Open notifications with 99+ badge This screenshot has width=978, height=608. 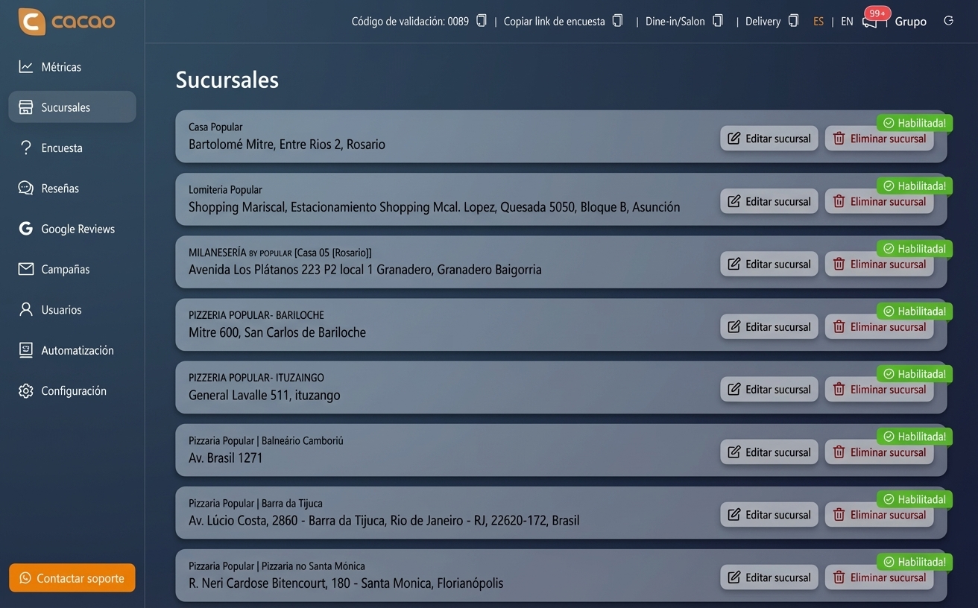point(870,21)
